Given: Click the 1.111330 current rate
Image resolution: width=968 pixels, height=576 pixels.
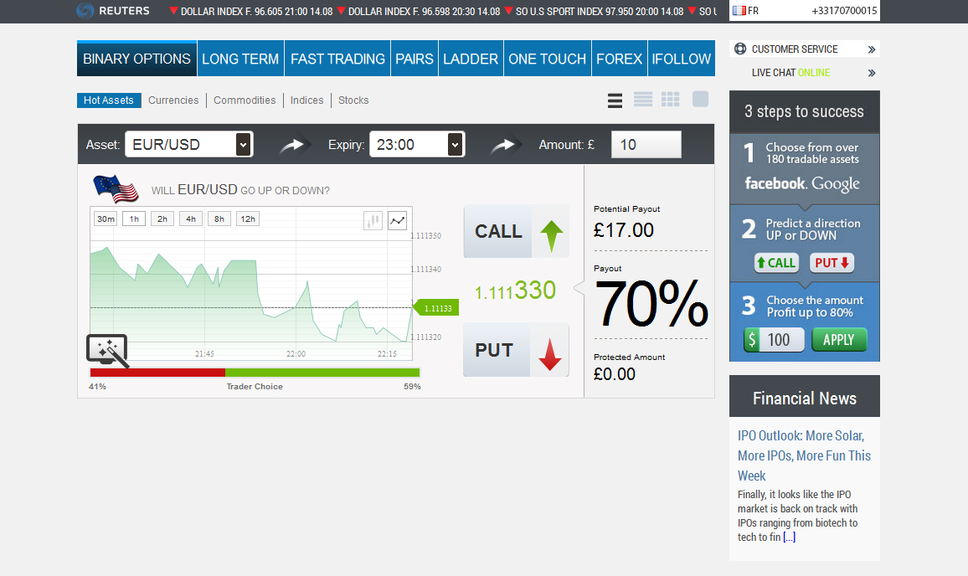Looking at the screenshot, I should tap(516, 291).
